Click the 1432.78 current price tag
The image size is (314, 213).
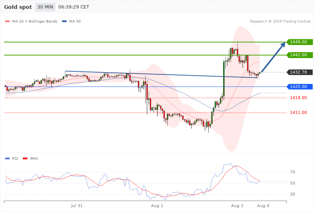coord(300,72)
